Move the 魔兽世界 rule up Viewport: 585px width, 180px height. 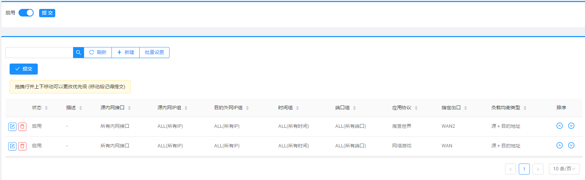pyautogui.click(x=559, y=126)
